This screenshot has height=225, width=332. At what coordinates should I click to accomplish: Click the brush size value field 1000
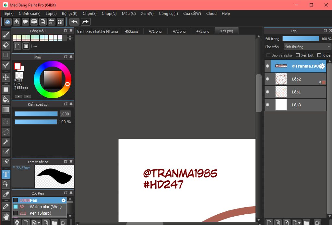click(x=65, y=114)
